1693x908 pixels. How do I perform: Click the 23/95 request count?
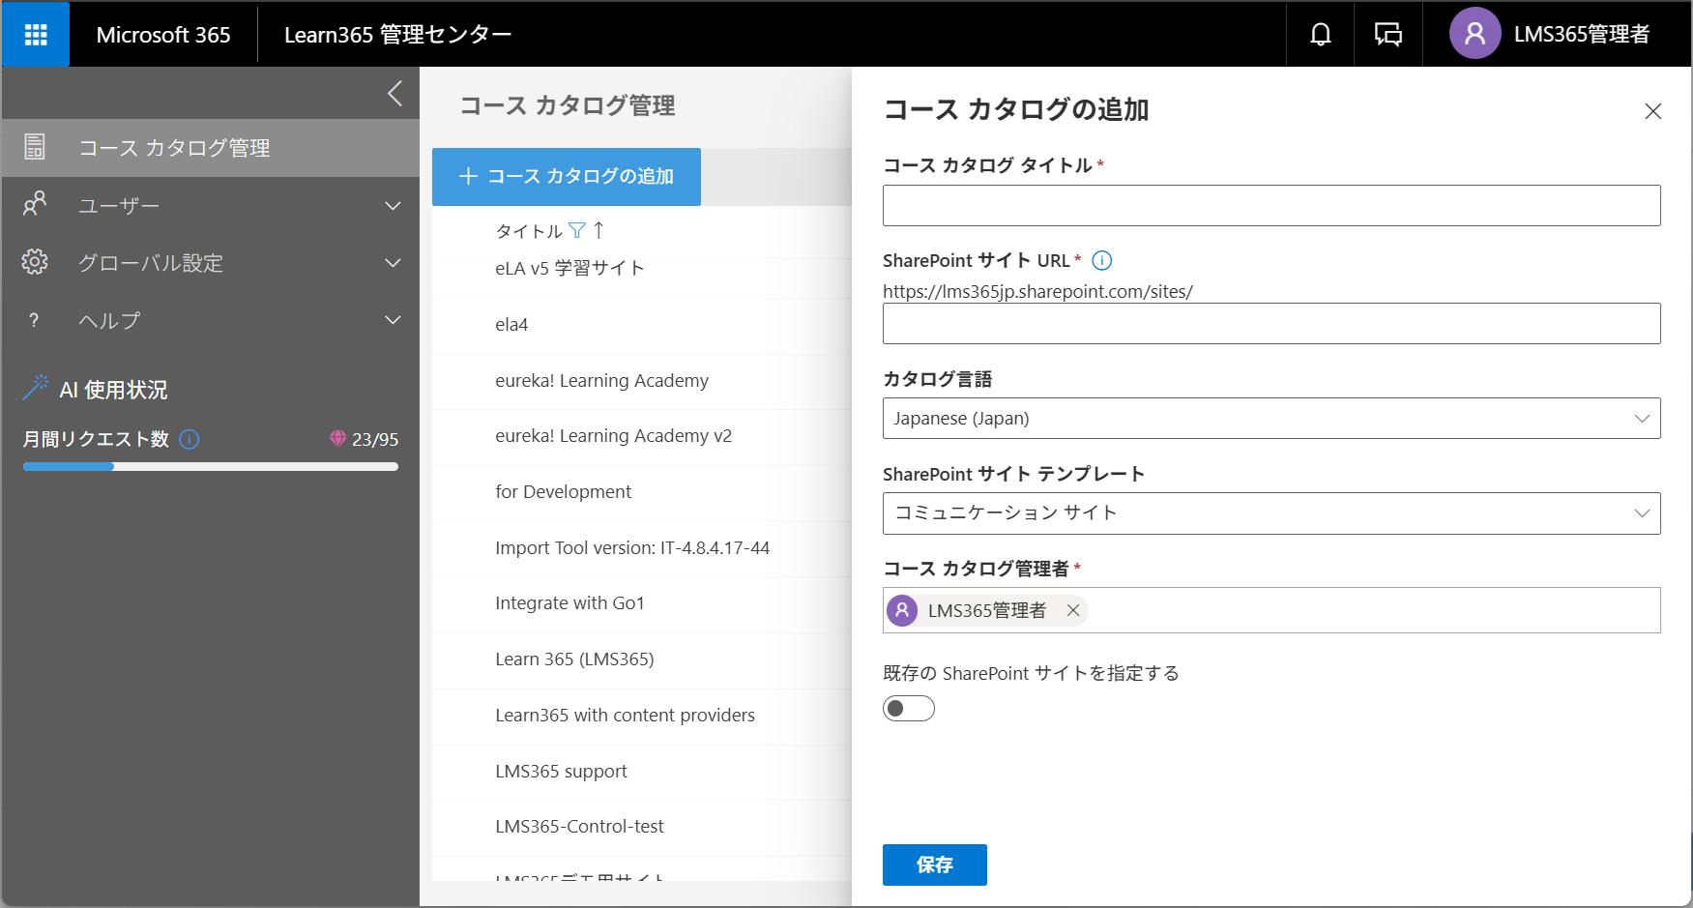(x=375, y=440)
